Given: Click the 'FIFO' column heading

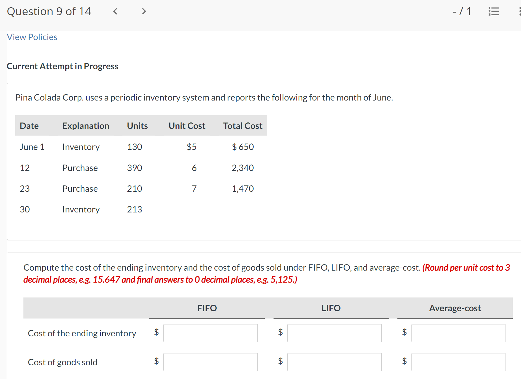Looking at the screenshot, I should (207, 308).
